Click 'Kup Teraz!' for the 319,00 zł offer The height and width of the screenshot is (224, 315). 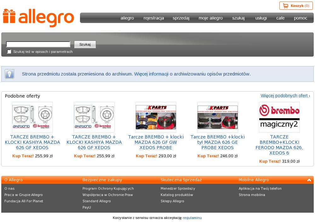tap(270, 161)
